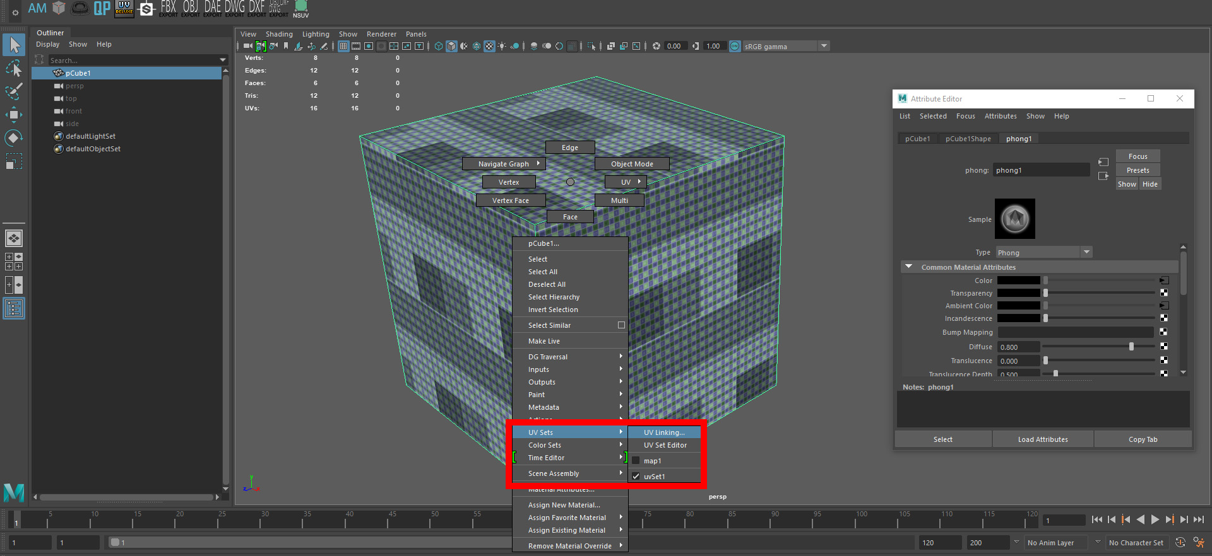Select the Lasso Select tool

(14, 68)
